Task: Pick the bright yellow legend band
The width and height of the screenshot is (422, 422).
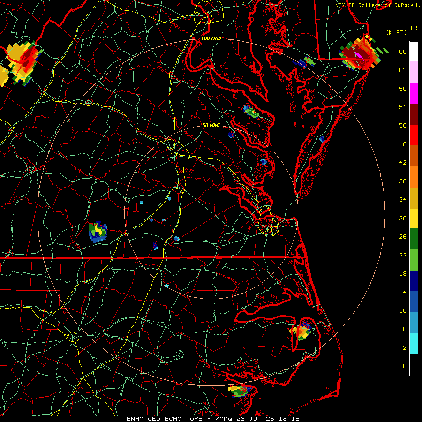Action: click(x=414, y=219)
